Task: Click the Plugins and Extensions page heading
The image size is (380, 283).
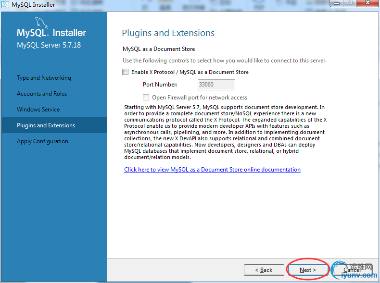Action: point(168,33)
